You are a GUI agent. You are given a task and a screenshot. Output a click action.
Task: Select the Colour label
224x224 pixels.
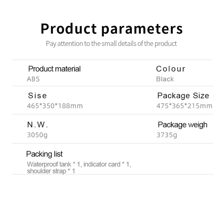tap(171, 69)
